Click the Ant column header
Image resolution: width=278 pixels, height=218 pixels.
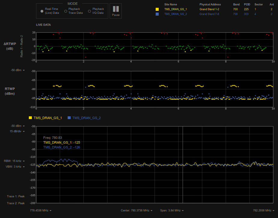click(272, 4)
